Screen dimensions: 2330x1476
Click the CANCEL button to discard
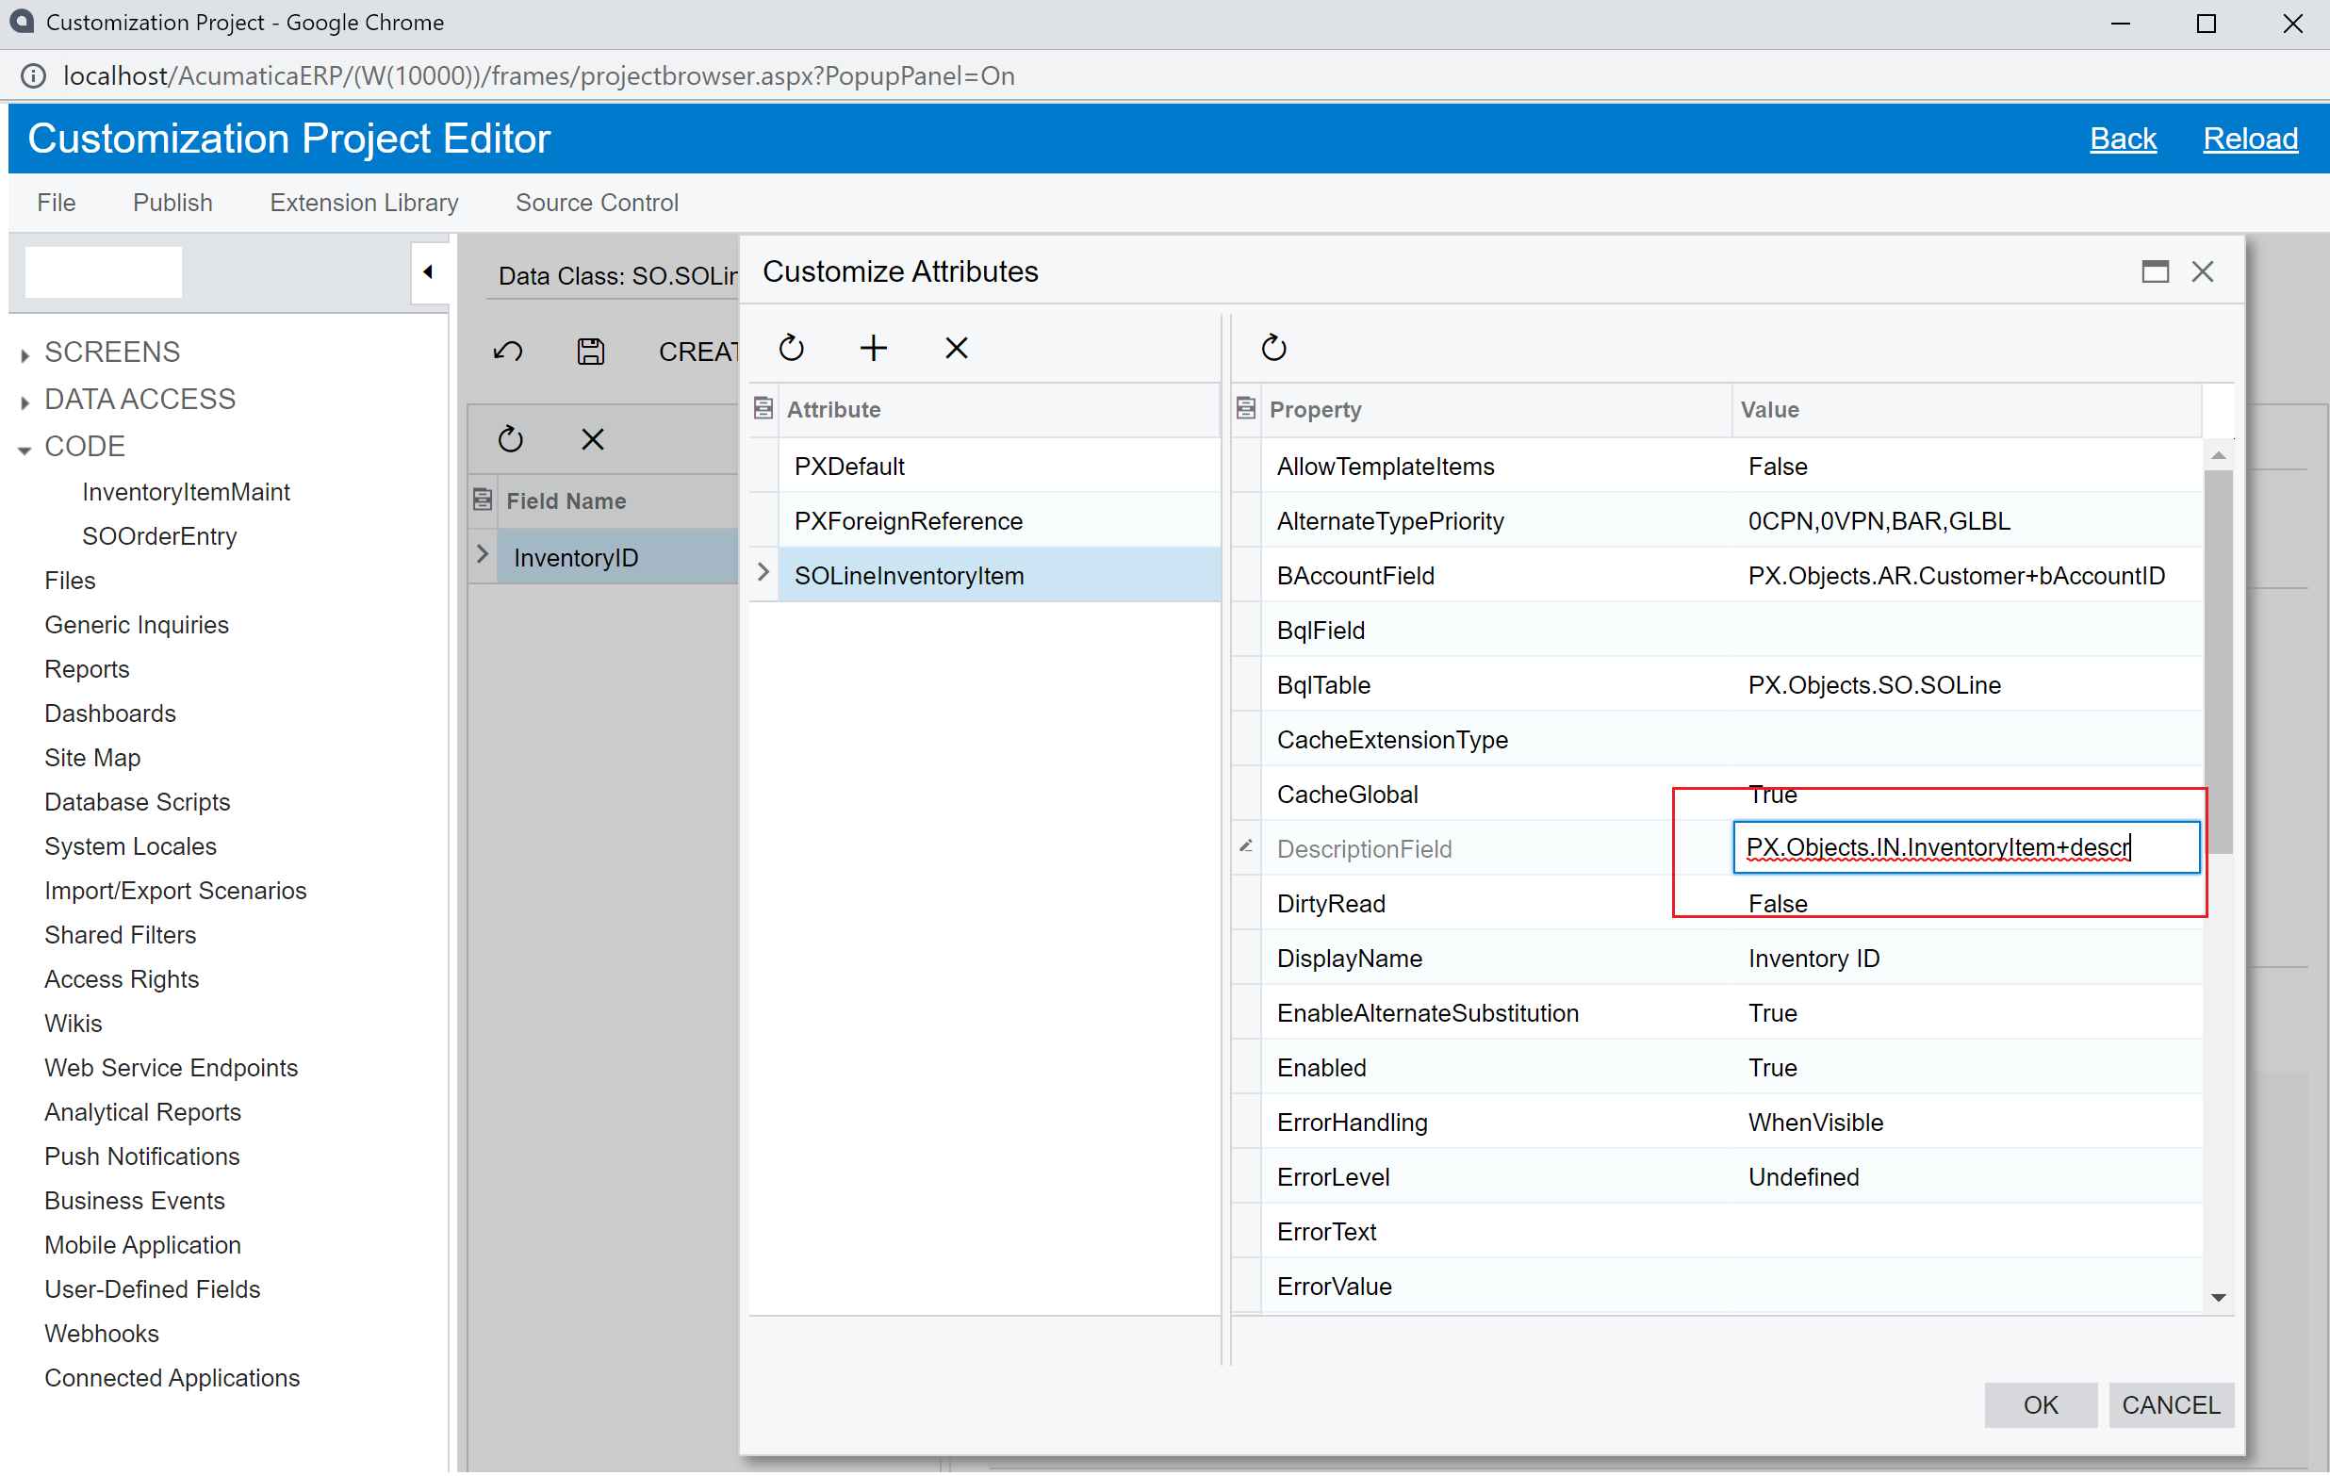(x=2172, y=1404)
